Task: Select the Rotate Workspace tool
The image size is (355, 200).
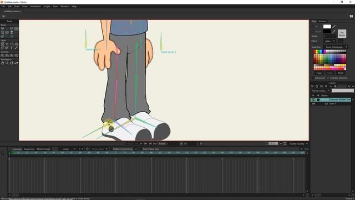Action: pyautogui.click(x=12, y=63)
